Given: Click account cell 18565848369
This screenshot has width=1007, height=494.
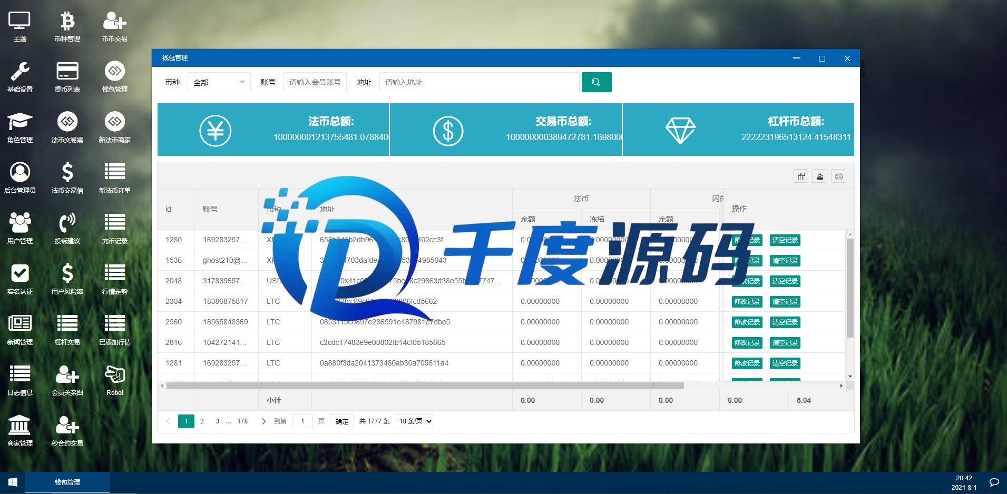Looking at the screenshot, I should (226, 322).
